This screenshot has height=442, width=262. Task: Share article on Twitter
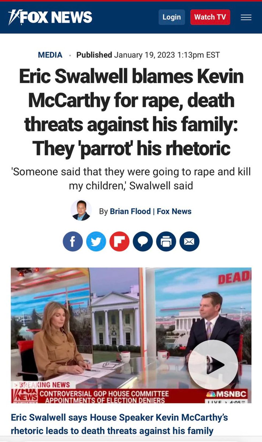pos(96,242)
